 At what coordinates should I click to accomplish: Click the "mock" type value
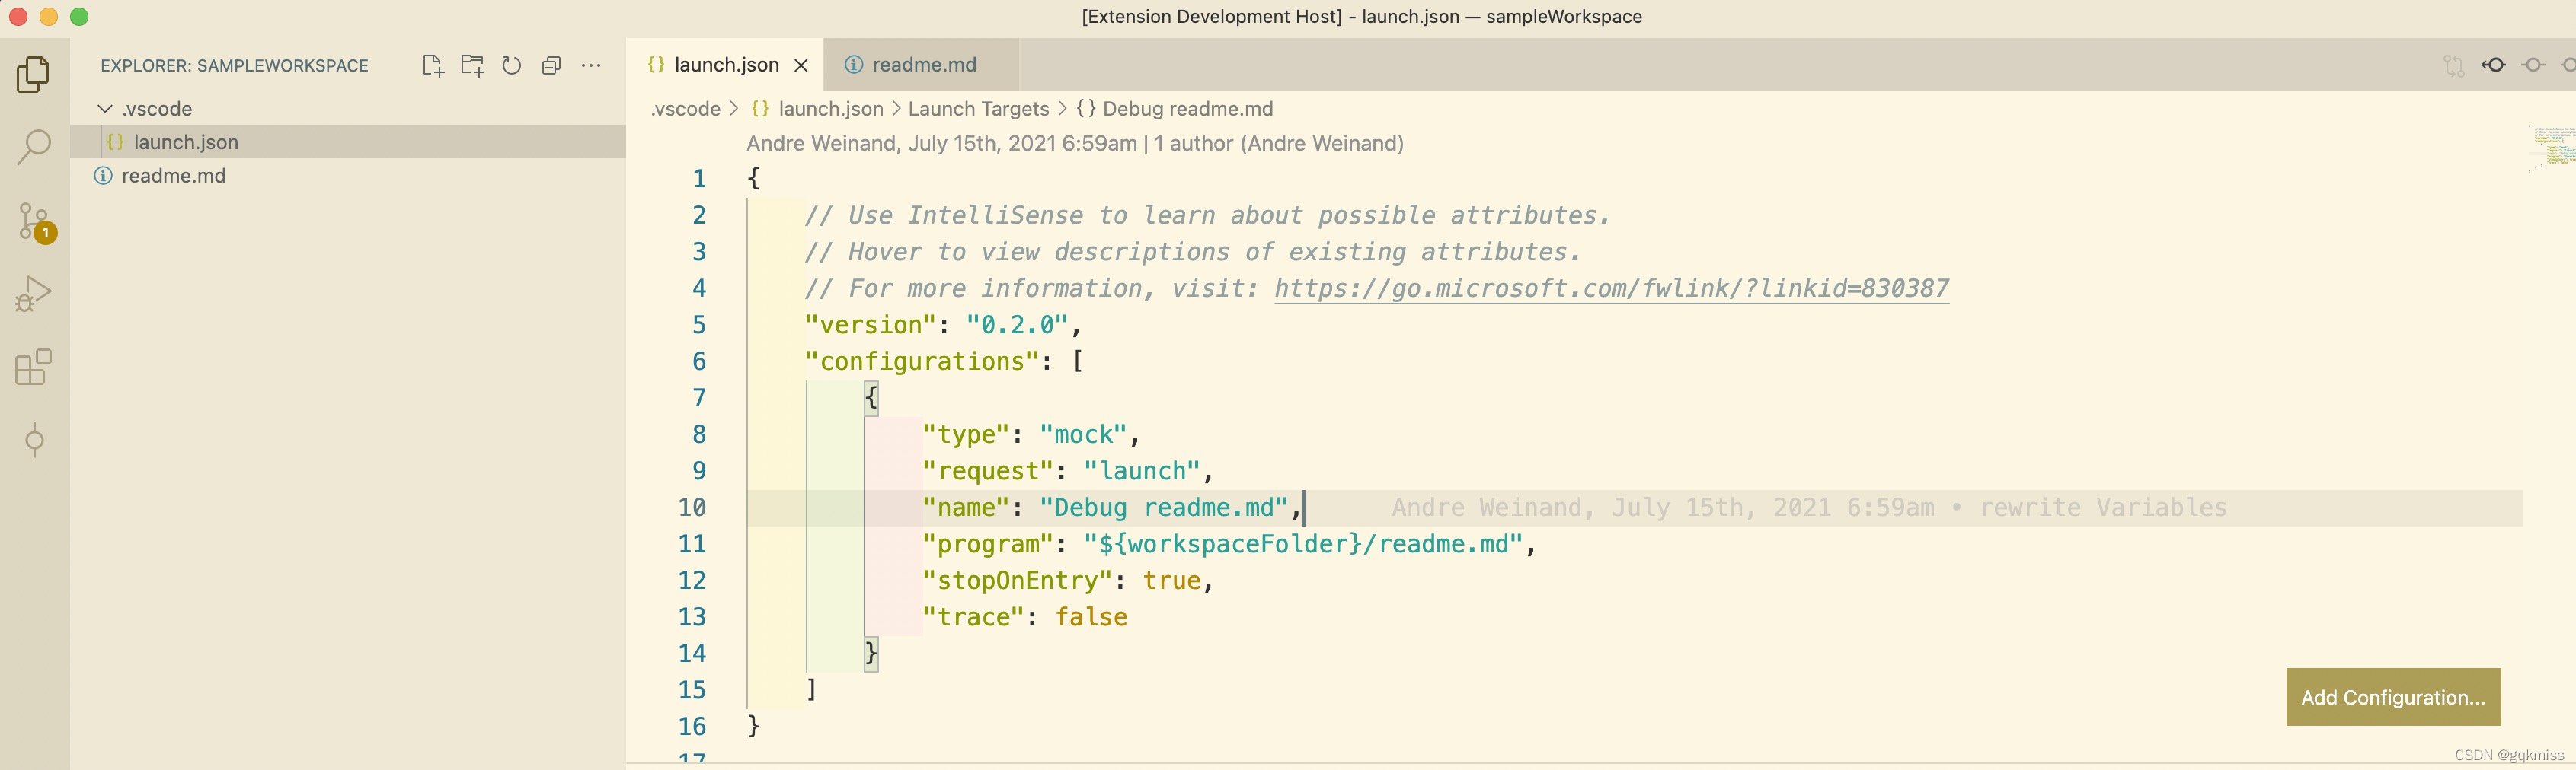[1084, 434]
